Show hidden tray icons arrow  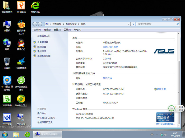[157, 135]
